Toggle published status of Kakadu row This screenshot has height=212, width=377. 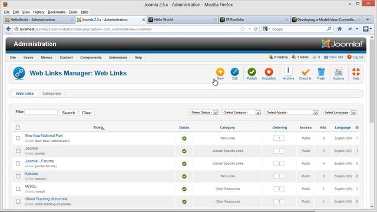184,177
